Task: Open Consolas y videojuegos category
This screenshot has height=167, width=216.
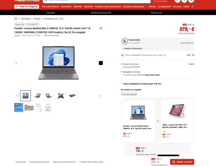Action: pos(133,6)
